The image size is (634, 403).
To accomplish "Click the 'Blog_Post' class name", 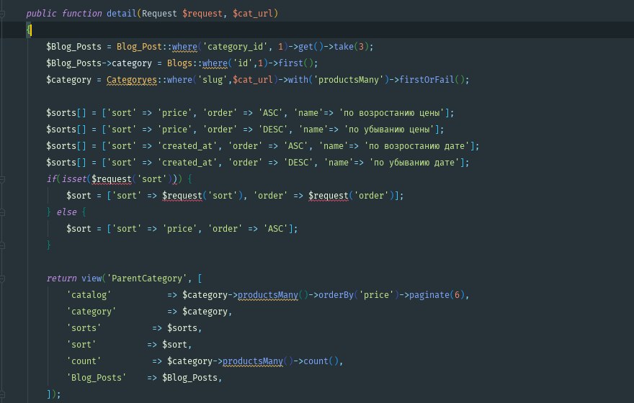I will (x=139, y=47).
